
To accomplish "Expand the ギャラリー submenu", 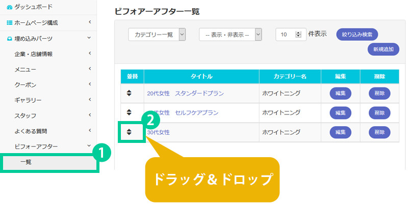I will (x=89, y=100).
